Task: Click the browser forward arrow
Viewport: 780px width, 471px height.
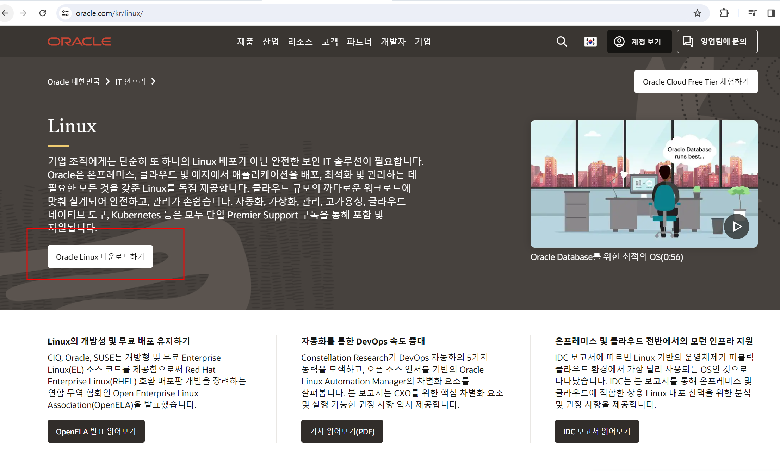Action: (x=24, y=13)
